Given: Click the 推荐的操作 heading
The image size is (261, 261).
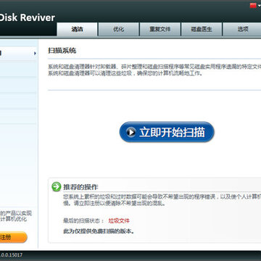Looking at the screenshot, I should (x=80, y=187).
